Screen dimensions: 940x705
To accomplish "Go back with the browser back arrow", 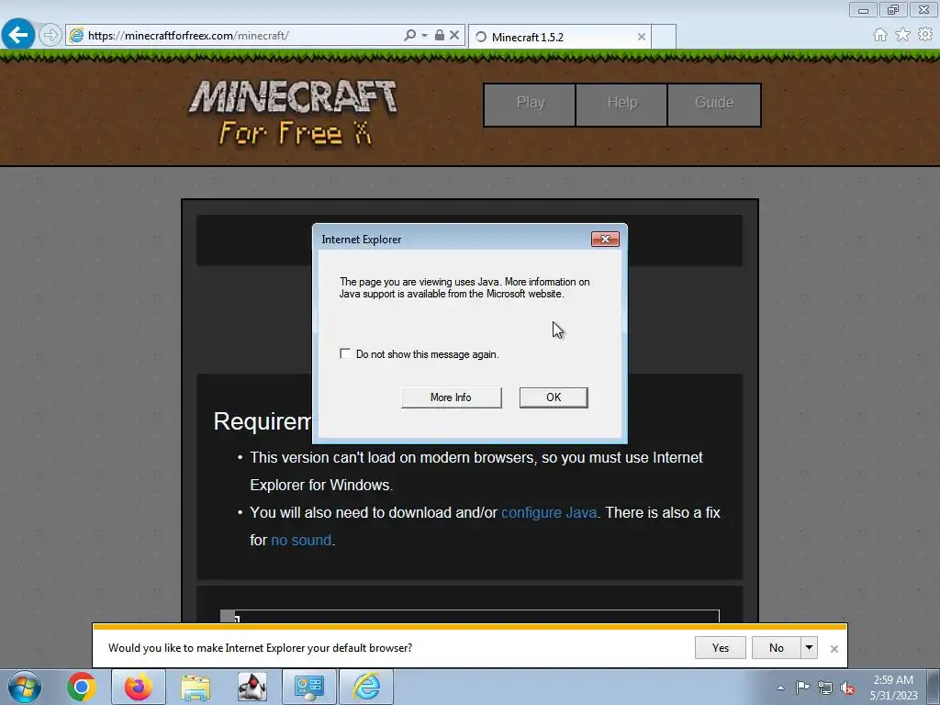I will click(18, 35).
